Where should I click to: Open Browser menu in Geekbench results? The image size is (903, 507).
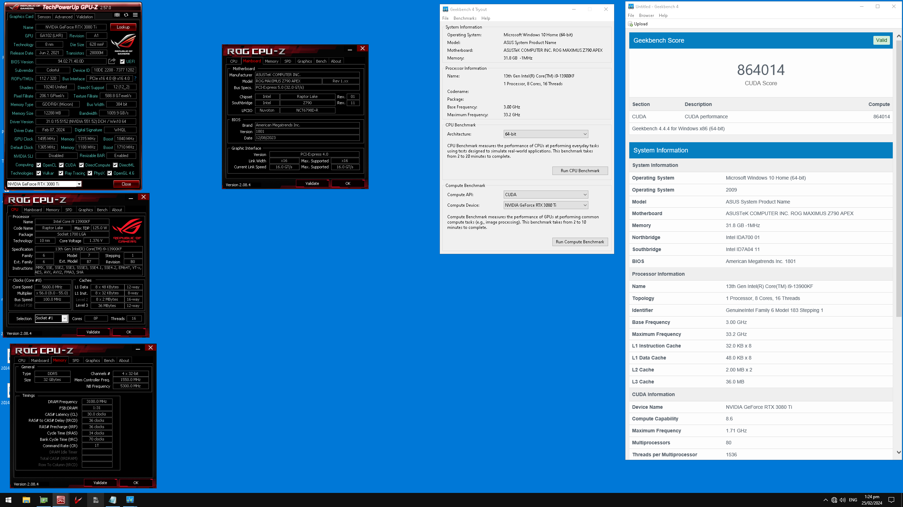point(646,15)
